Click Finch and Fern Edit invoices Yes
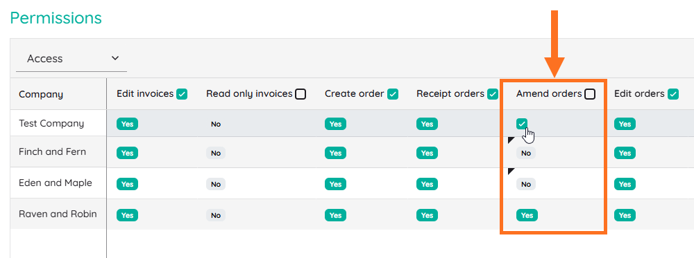694x258 pixels. pos(128,153)
